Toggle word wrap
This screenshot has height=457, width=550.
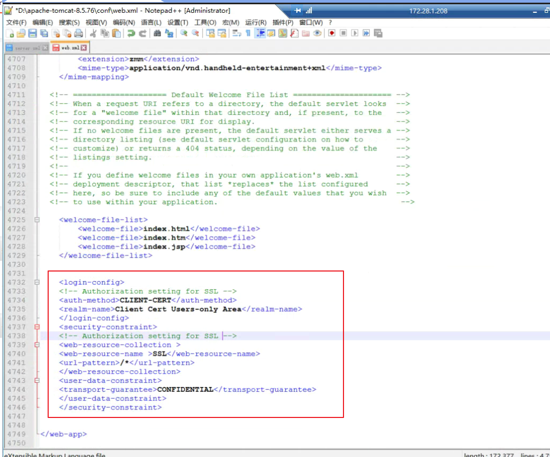(x=237, y=33)
